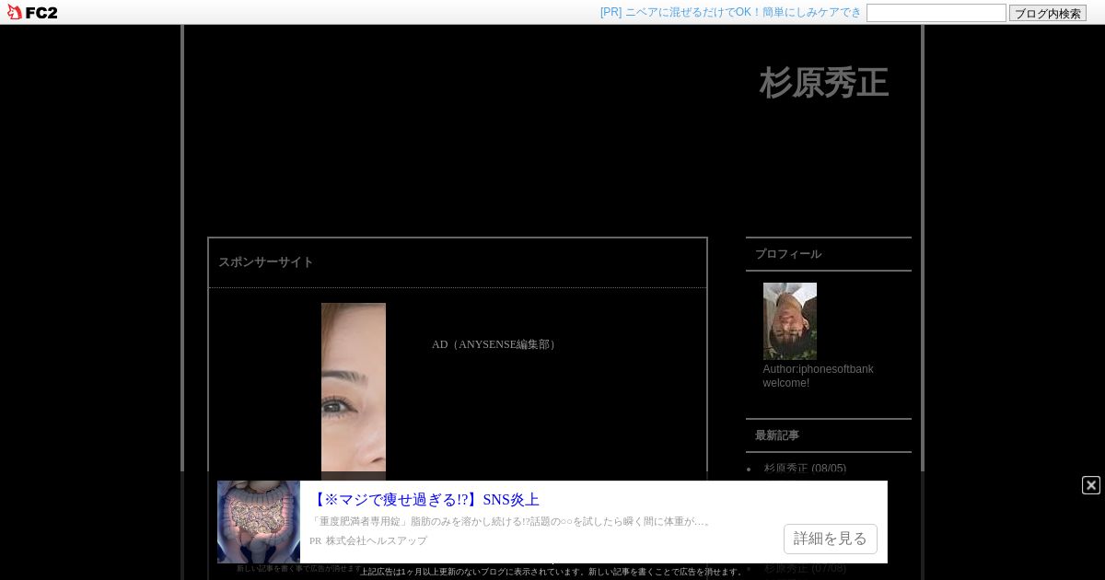This screenshot has height=580, width=1105.
Task: Close the bottom ad overlay
Action: (x=1091, y=485)
